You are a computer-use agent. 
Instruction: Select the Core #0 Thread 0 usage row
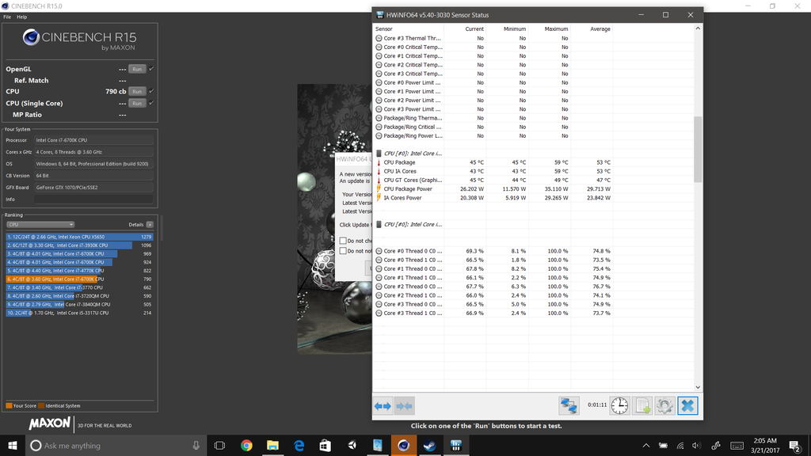point(493,251)
